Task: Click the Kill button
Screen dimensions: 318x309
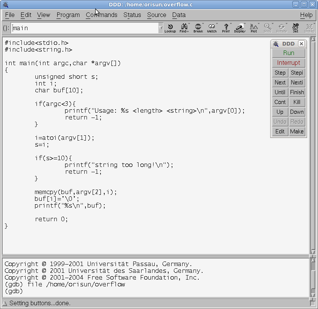Action: coord(297,102)
